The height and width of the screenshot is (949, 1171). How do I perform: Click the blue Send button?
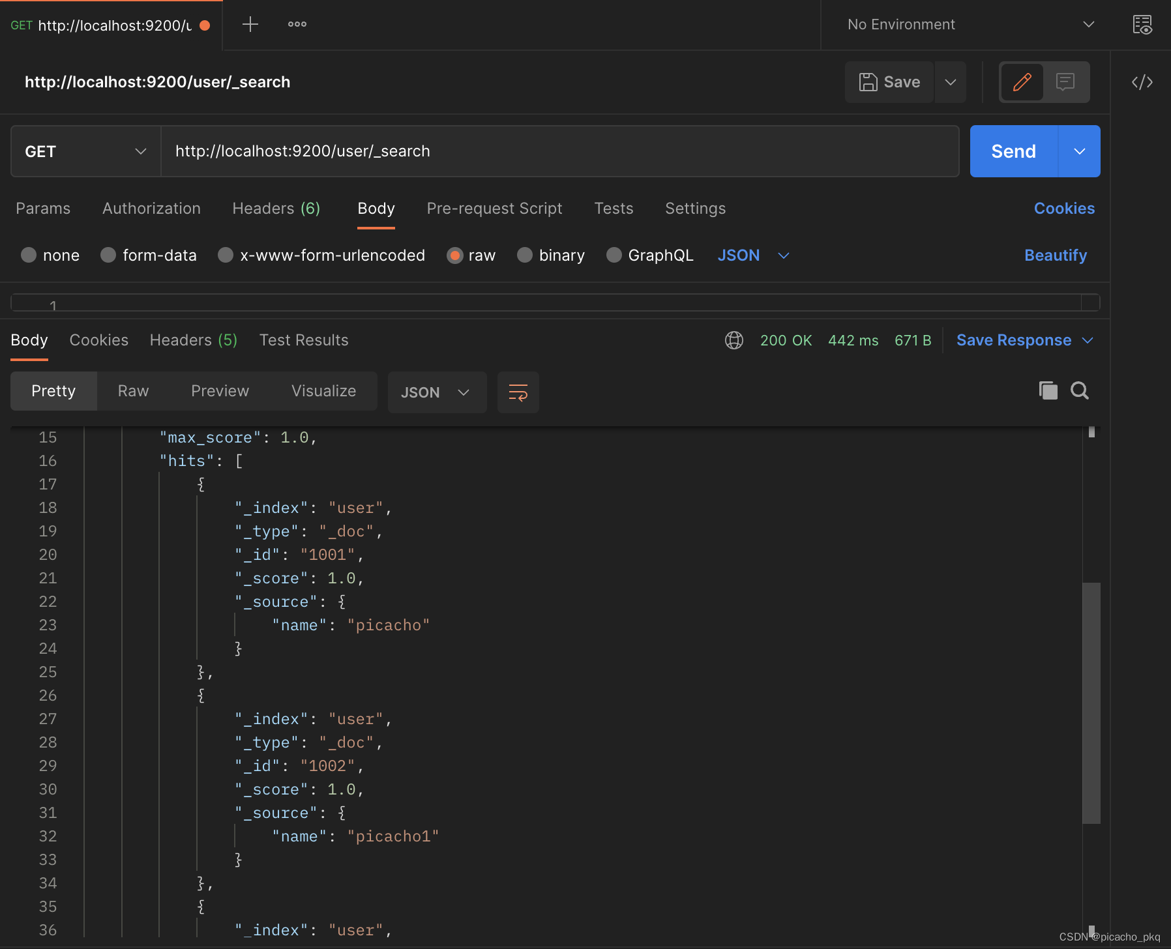(1014, 151)
